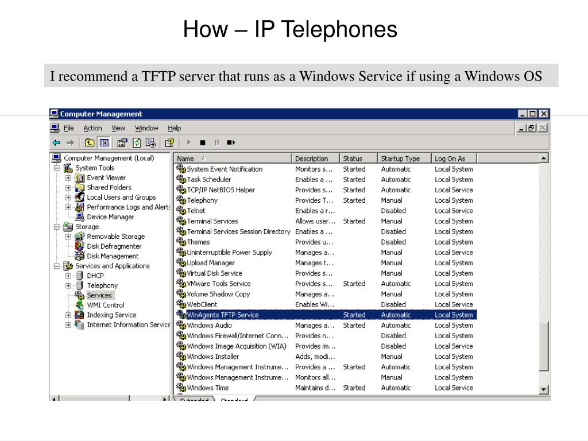Image resolution: width=588 pixels, height=441 pixels.
Task: Click the Help toolbar icon
Action: 169,142
